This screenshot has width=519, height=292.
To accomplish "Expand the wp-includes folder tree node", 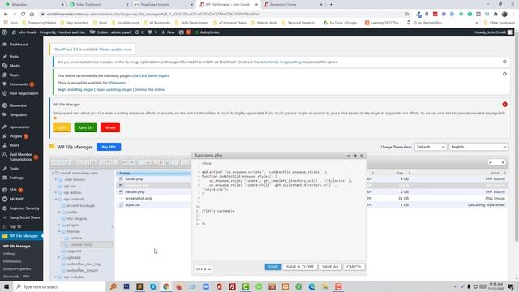I will [56, 277].
